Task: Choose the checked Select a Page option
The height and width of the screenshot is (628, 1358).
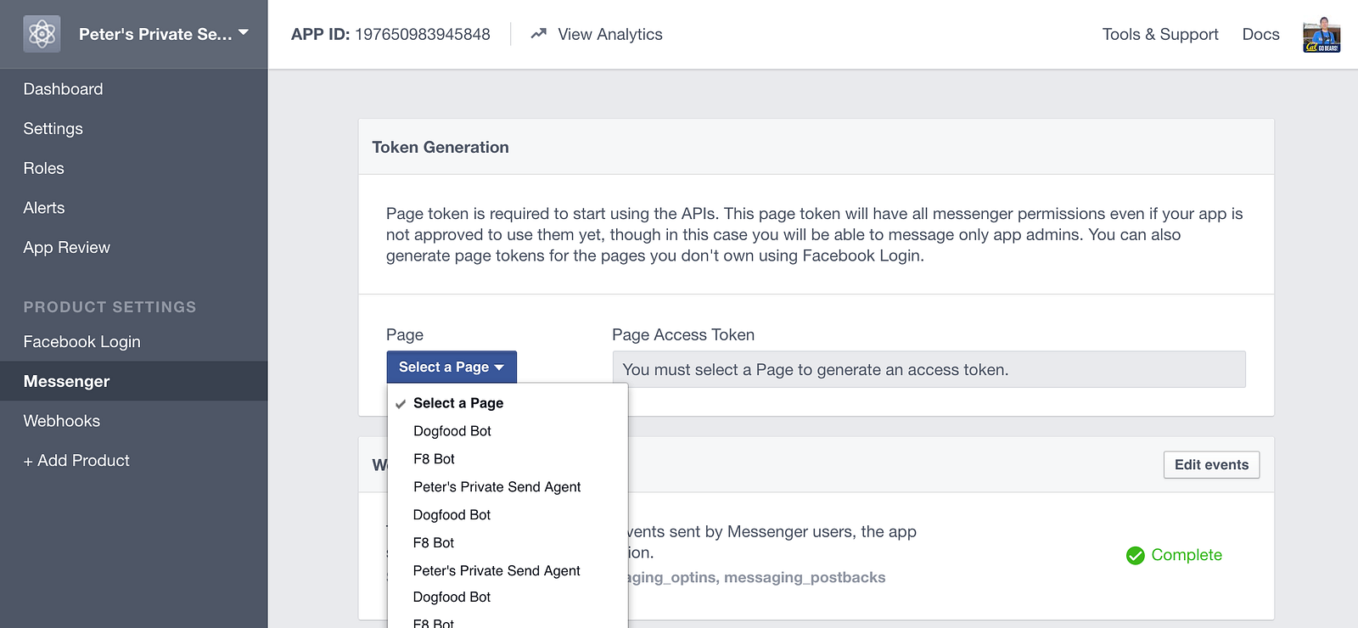Action: pyautogui.click(x=457, y=403)
